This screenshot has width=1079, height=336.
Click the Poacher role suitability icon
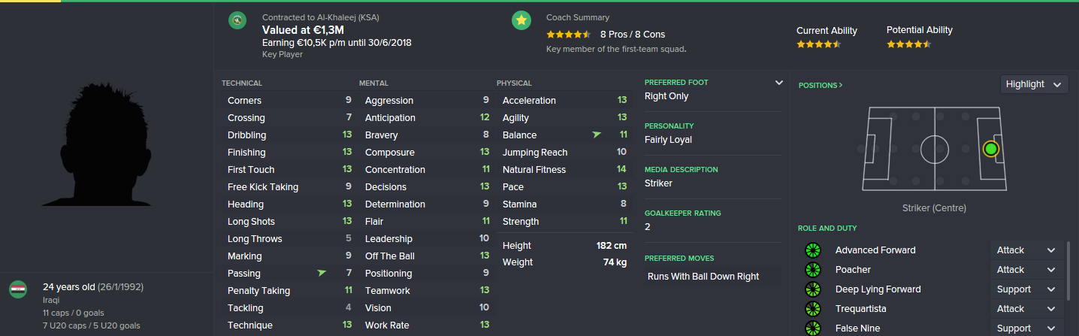click(812, 270)
